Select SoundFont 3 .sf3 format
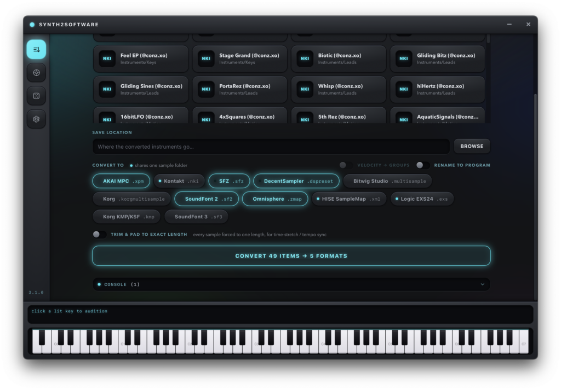Screen dimensions: 561x390 [196, 217]
